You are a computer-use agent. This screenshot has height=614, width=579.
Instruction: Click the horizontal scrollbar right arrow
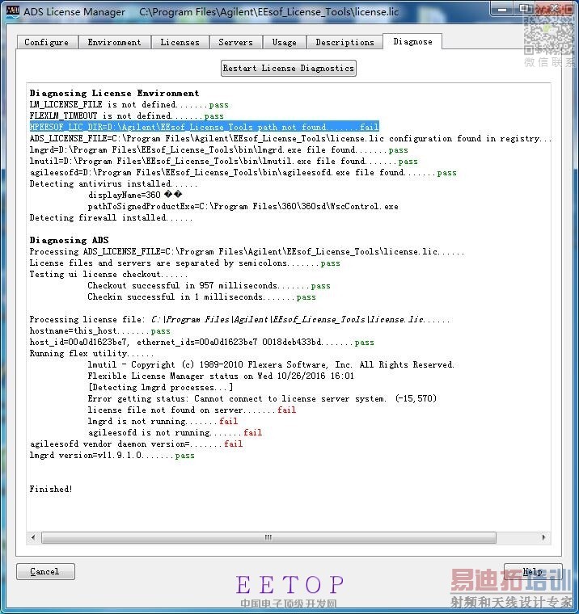pos(543,537)
